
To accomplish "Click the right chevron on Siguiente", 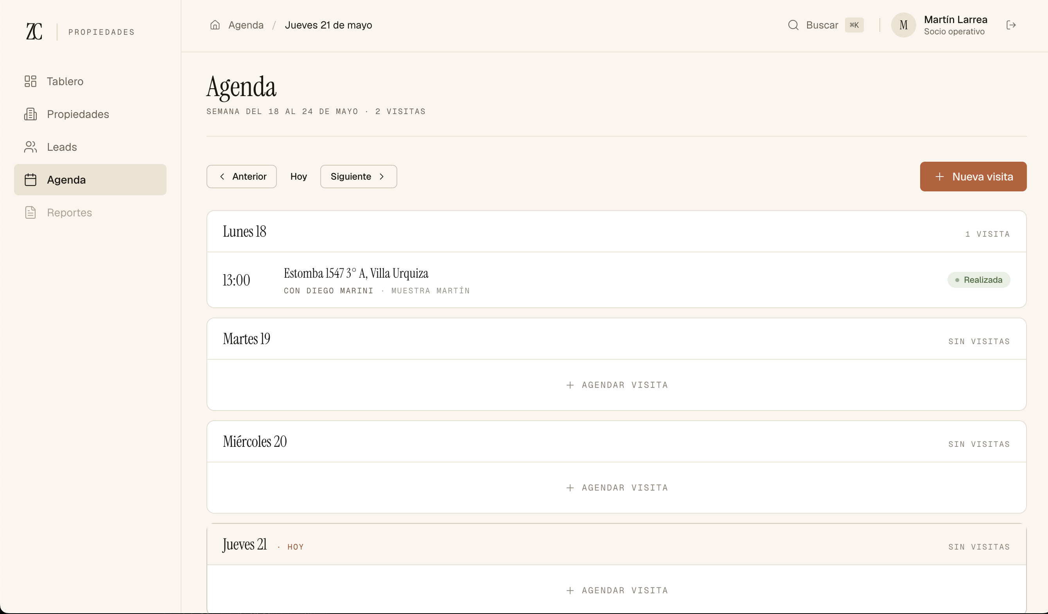I will (x=382, y=177).
